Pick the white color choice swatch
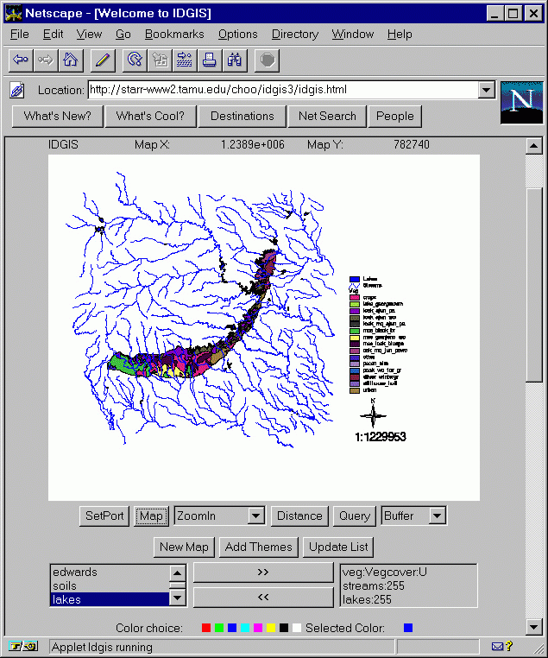This screenshot has height=658, width=548. click(x=297, y=628)
